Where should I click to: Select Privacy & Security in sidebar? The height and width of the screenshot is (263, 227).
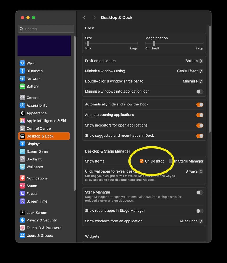[x=42, y=220]
